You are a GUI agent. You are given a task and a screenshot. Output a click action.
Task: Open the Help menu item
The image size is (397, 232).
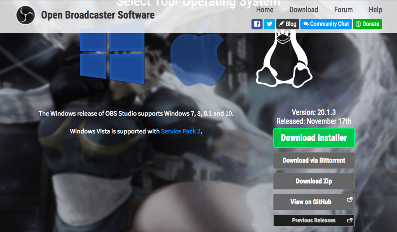(375, 10)
